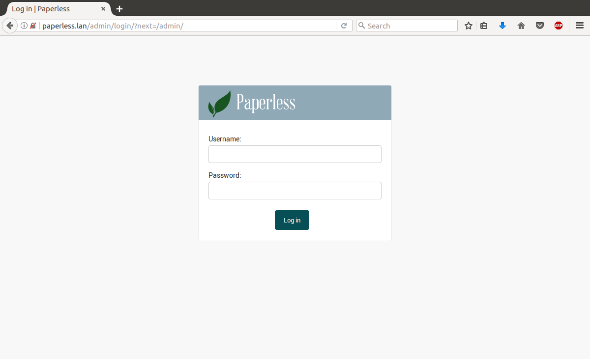
Task: Open a new tab with plus button
Action: click(x=119, y=9)
